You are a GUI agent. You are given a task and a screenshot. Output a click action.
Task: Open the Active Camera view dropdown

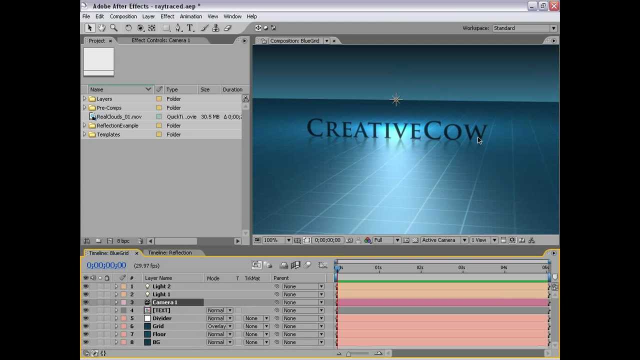click(x=443, y=240)
